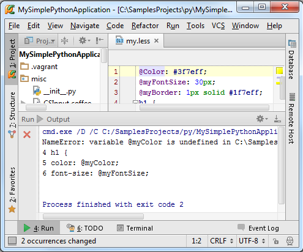Click the red close process X
This screenshot has width=303, height=252.
(27, 135)
